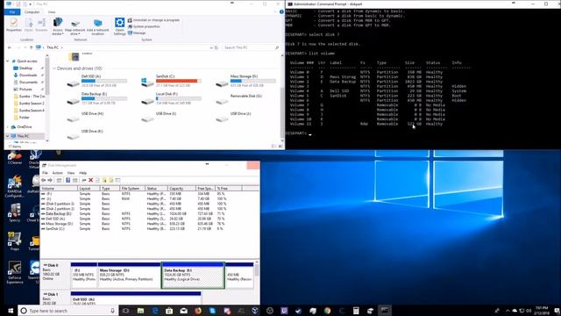Viewport: 561px width, 316px height.
Task: Open Settings from the Explorer ribbon
Action: point(119,26)
